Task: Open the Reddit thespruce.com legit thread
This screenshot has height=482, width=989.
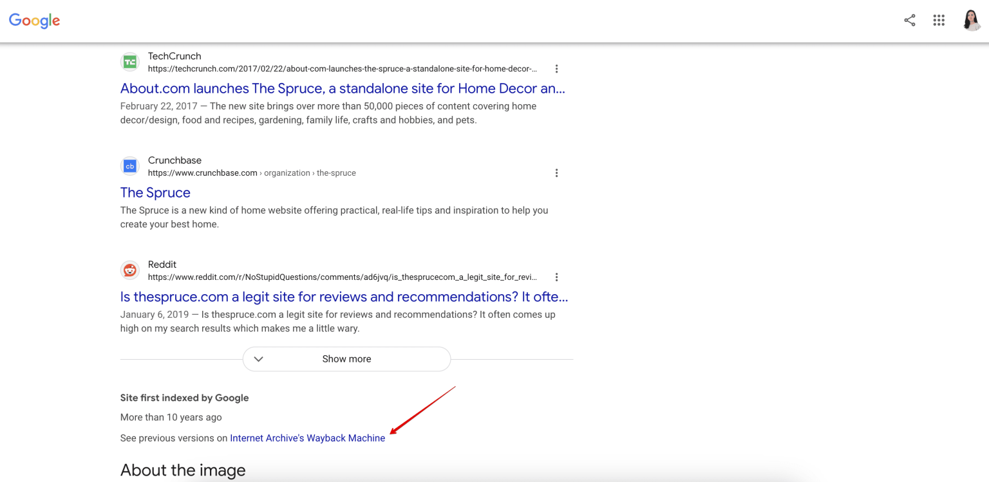Action: (344, 297)
